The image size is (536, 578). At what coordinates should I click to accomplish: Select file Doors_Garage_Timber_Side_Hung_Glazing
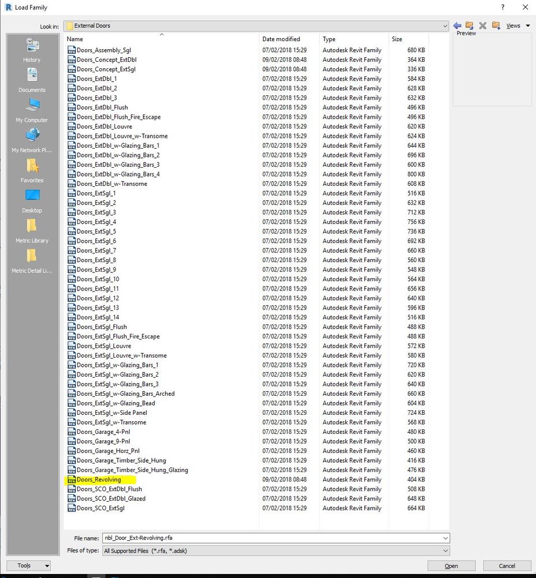(x=132, y=470)
